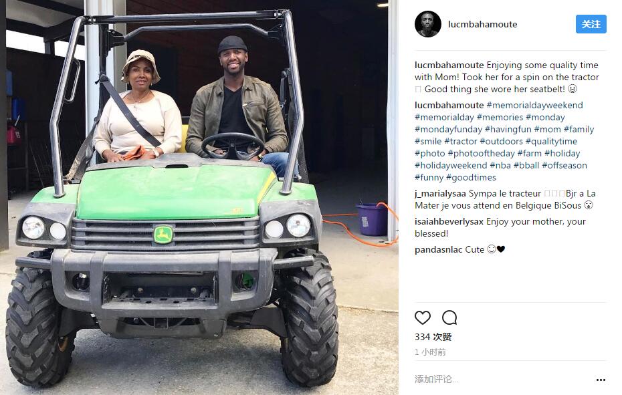Open the three-dots more options menu
The image size is (622, 395).
(601, 380)
